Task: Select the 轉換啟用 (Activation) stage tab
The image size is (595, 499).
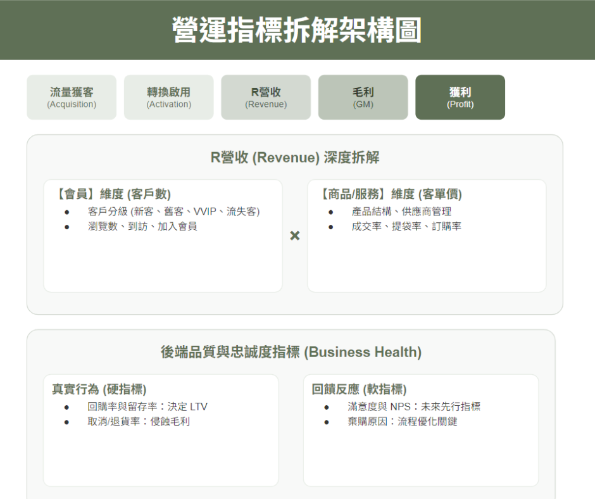Action: [168, 96]
